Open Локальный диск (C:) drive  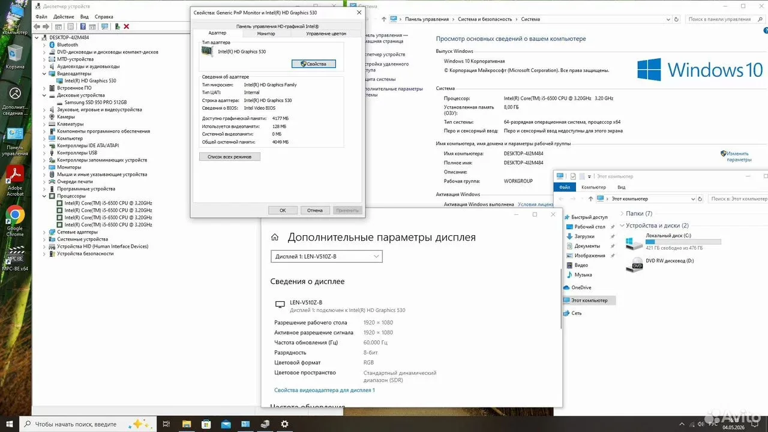pyautogui.click(x=672, y=242)
